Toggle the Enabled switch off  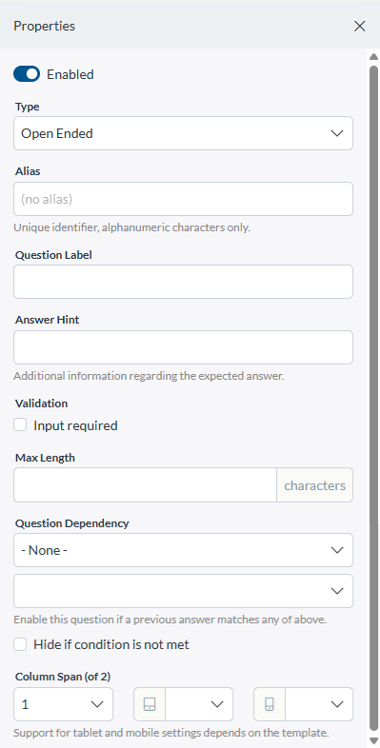point(27,74)
